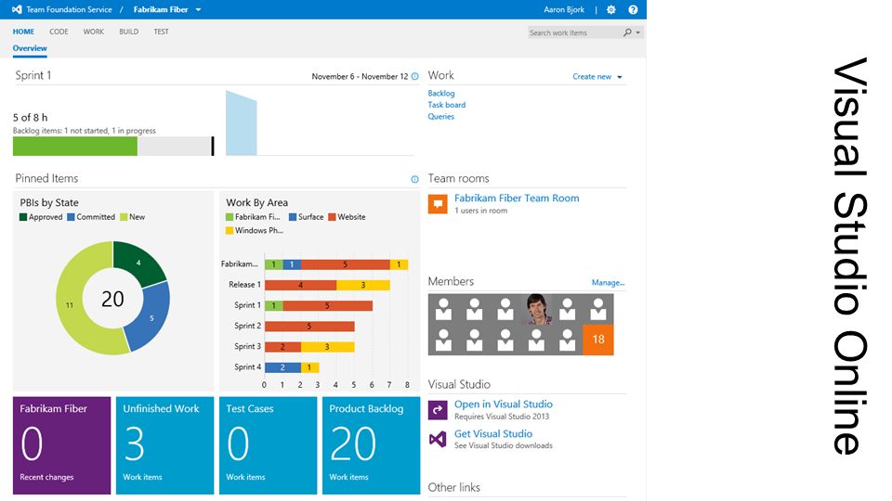Click inside the Search work items field
This screenshot has width=892, height=501.
point(573,32)
